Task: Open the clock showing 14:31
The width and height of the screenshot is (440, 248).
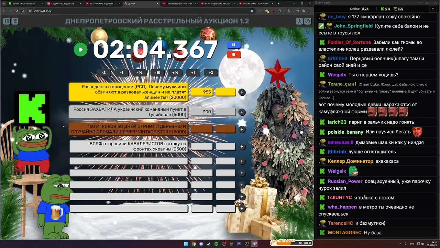Action: click(x=431, y=244)
